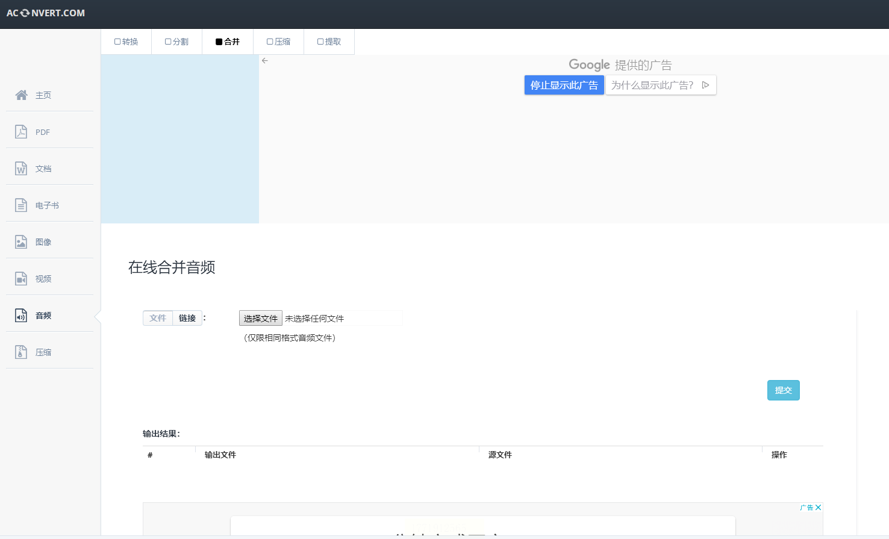Viewport: 889px width, 539px height.
Task: Click the ACONVERT.COM logo
Action: pos(46,13)
